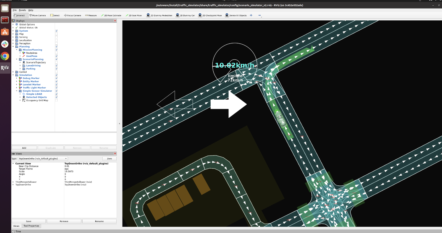The image size is (442, 233).
Task: Expand the Map group
Action: (13, 34)
